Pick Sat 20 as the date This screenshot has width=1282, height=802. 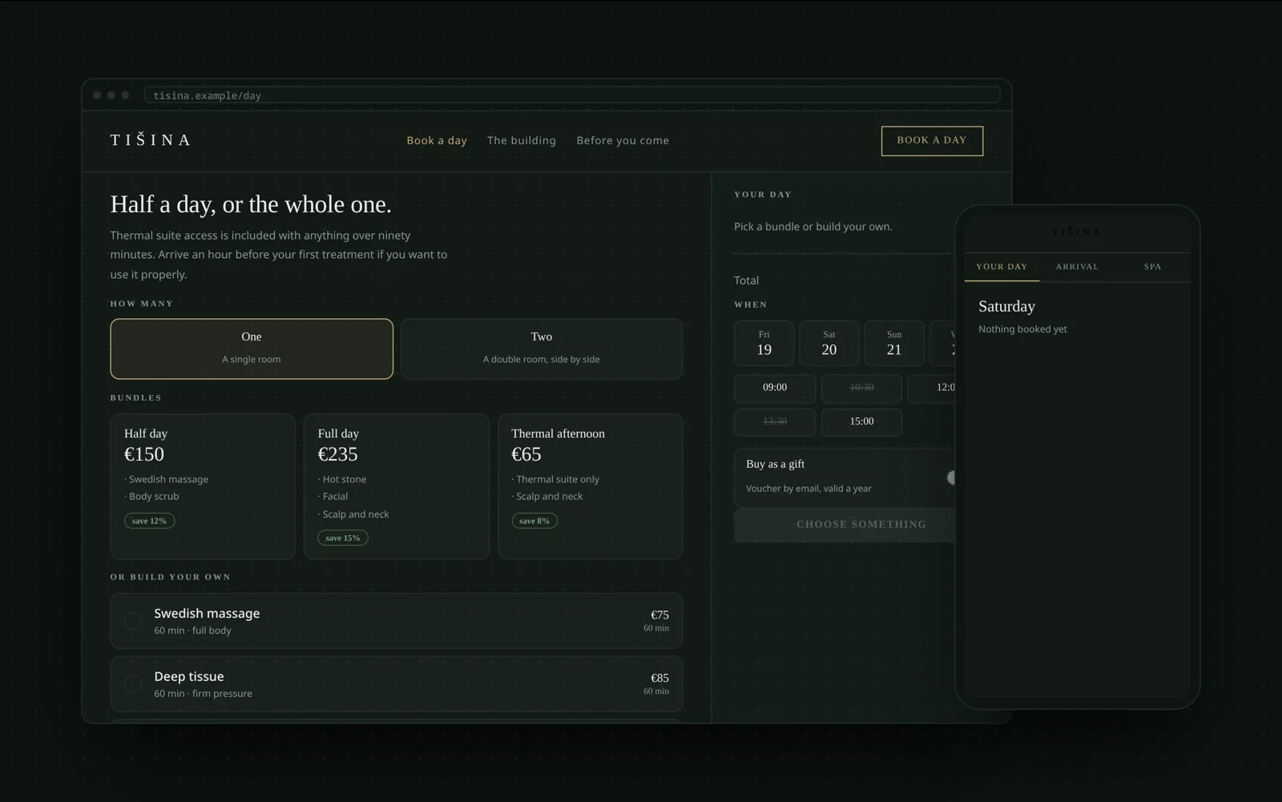pyautogui.click(x=829, y=343)
